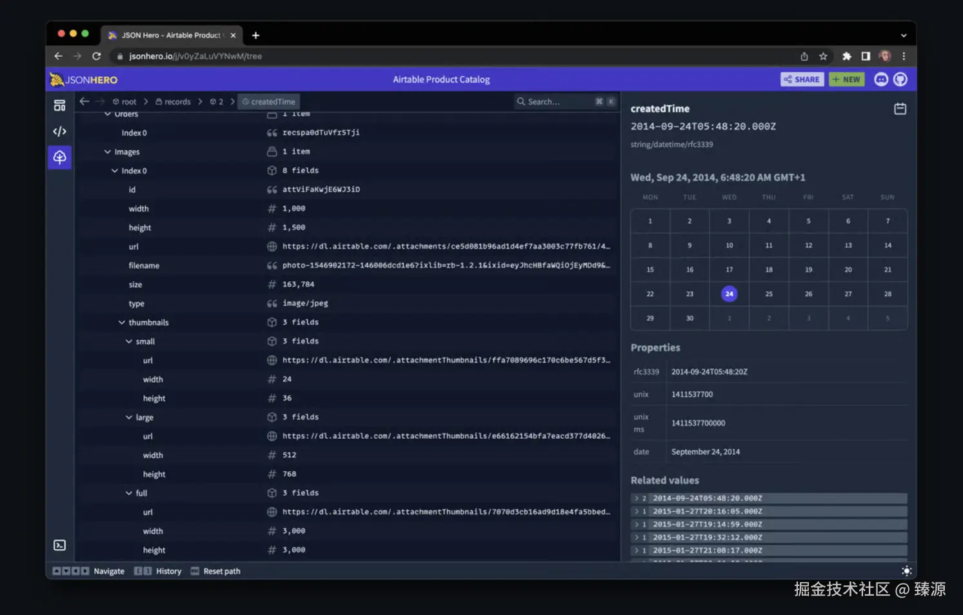Select highlighted day 24 in calendar

(x=729, y=294)
